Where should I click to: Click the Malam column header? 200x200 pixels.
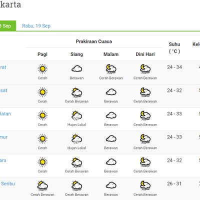pos(111,54)
